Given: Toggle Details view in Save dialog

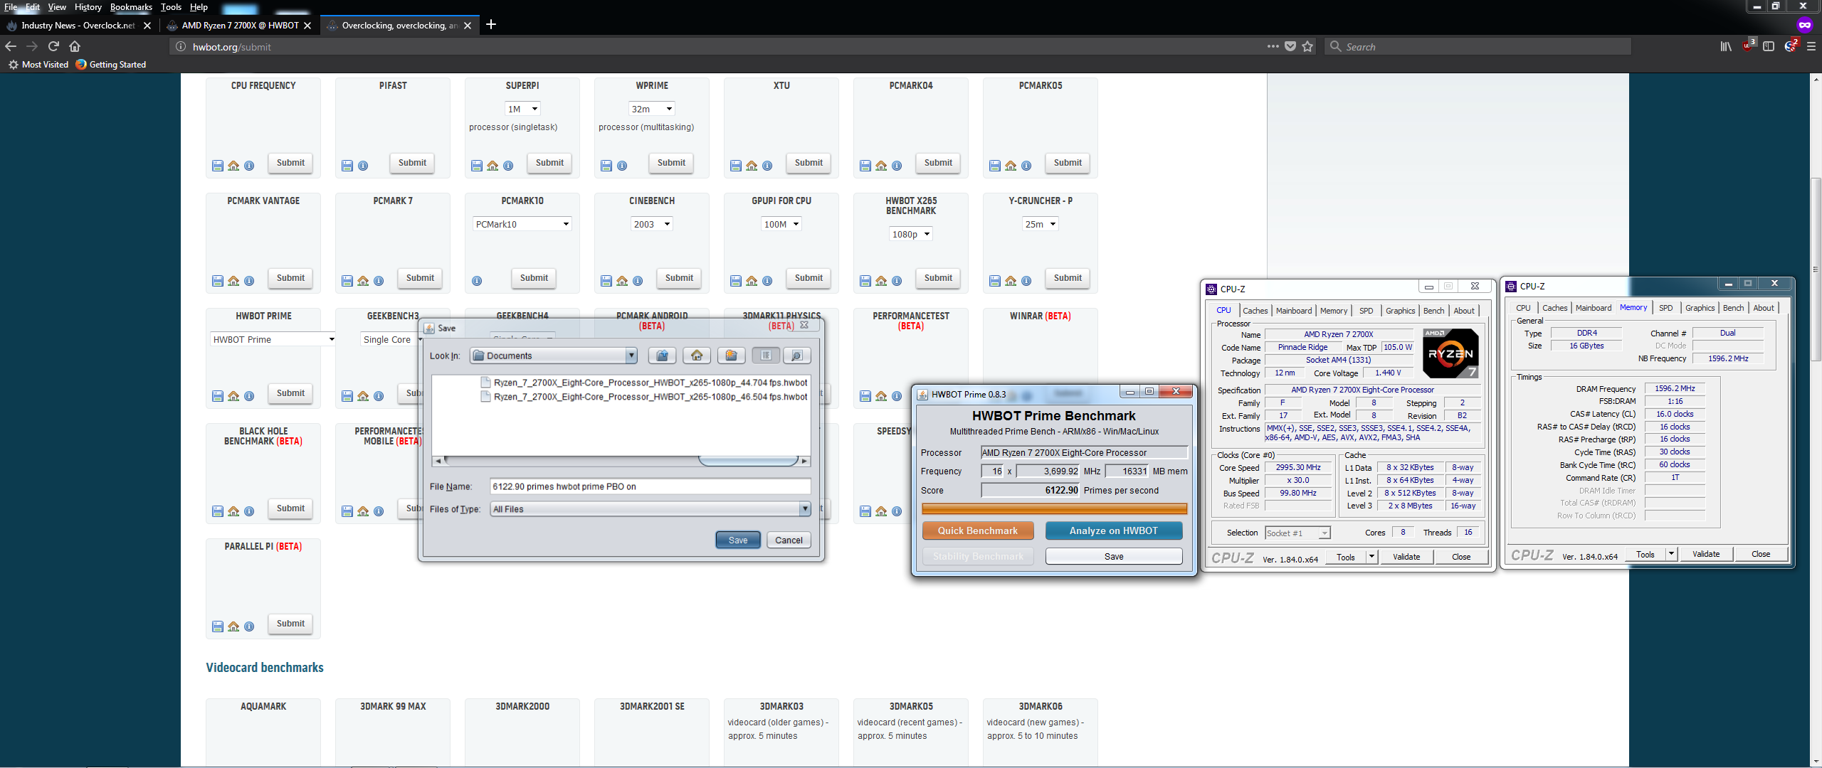Looking at the screenshot, I should (797, 356).
